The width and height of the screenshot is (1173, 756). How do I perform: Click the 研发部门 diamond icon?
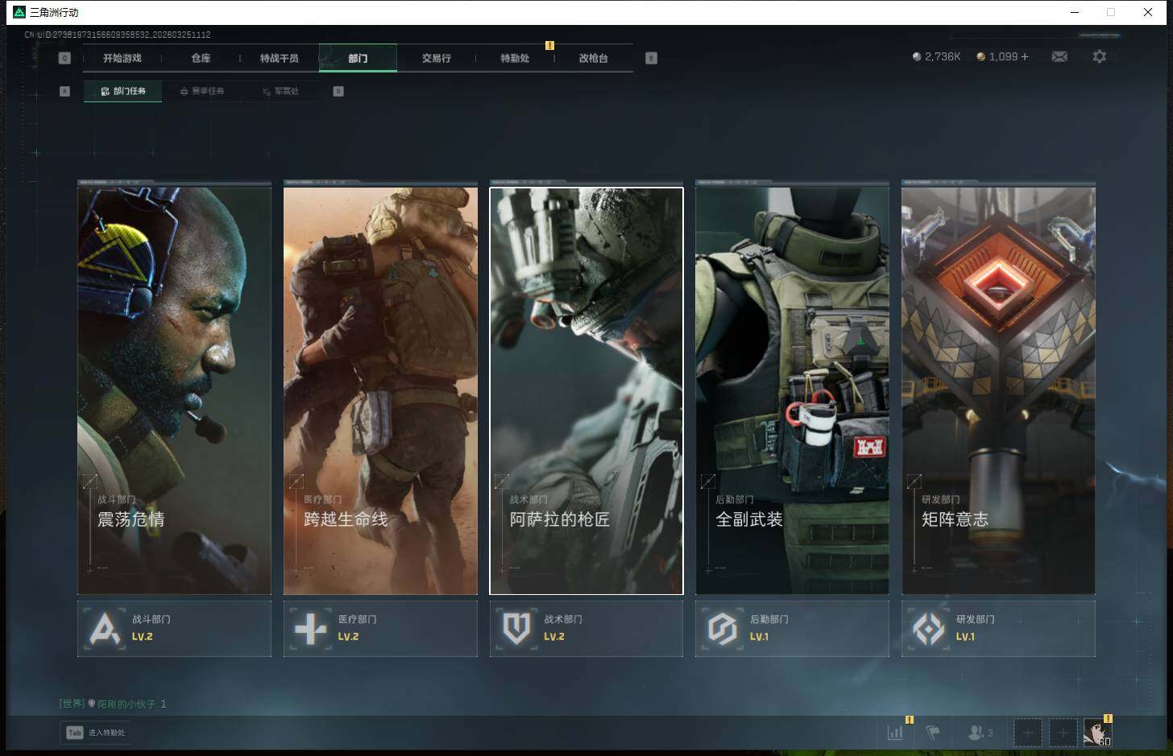tap(929, 628)
